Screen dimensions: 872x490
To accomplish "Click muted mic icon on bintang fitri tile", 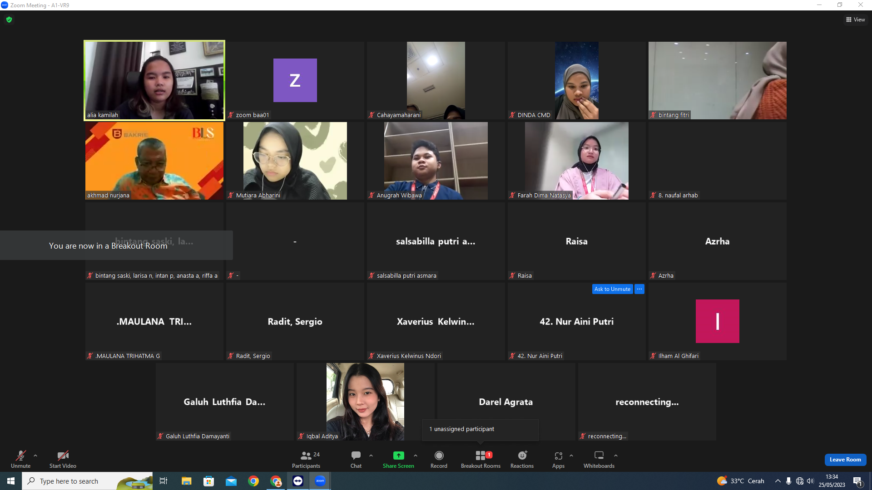I will pyautogui.click(x=653, y=115).
